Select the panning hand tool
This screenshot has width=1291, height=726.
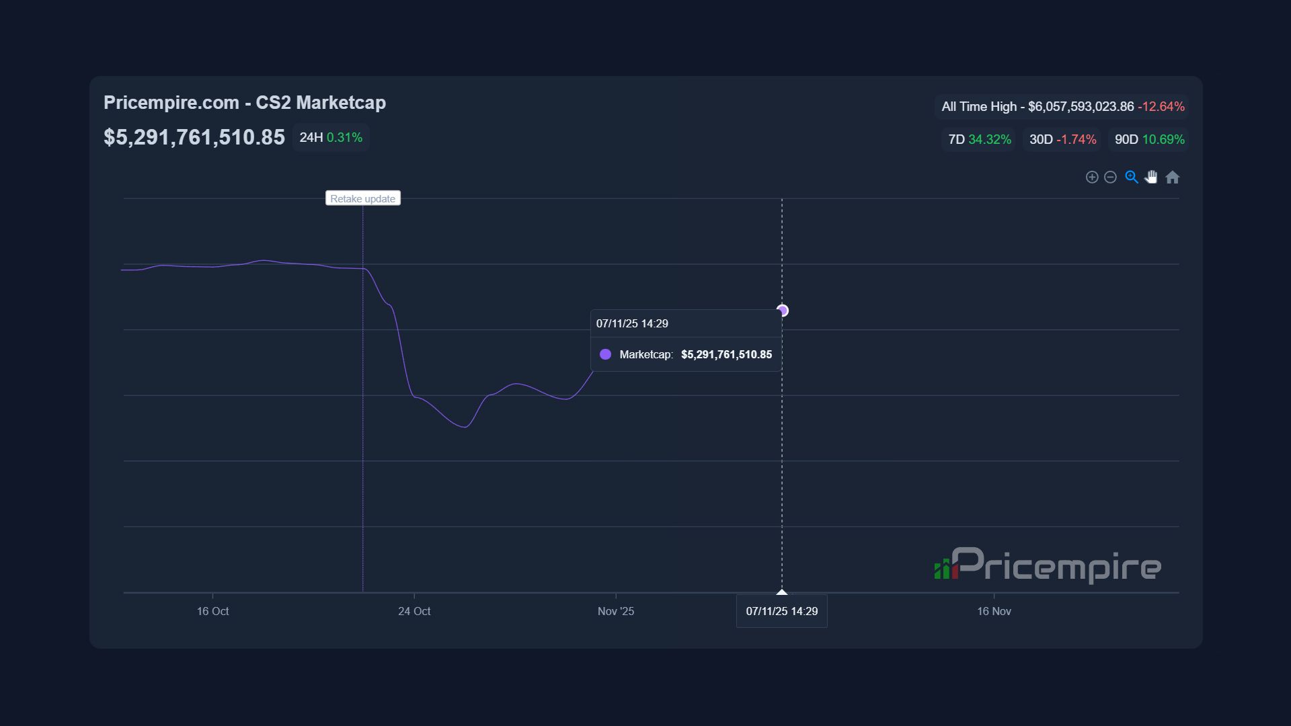pos(1152,177)
